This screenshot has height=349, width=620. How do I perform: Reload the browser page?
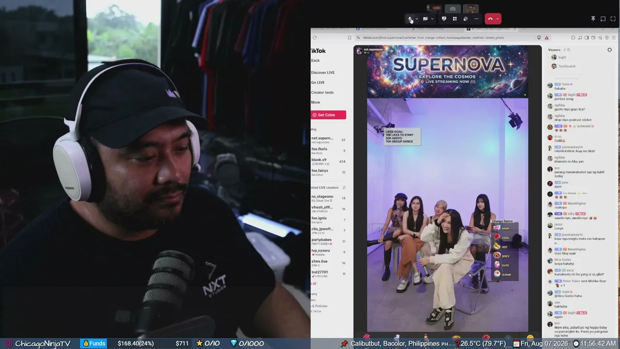[315, 37]
